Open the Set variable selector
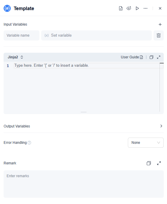Viewport: 167px width, 204px height. tap(96, 35)
